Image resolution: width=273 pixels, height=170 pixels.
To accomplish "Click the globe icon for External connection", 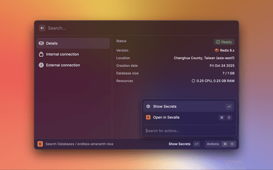I will 41,65.
